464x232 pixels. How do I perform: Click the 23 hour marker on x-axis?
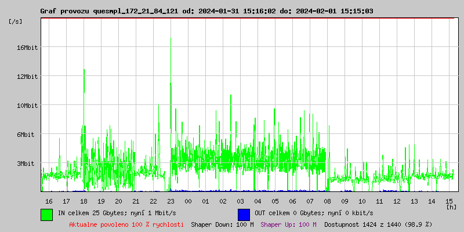(171, 201)
